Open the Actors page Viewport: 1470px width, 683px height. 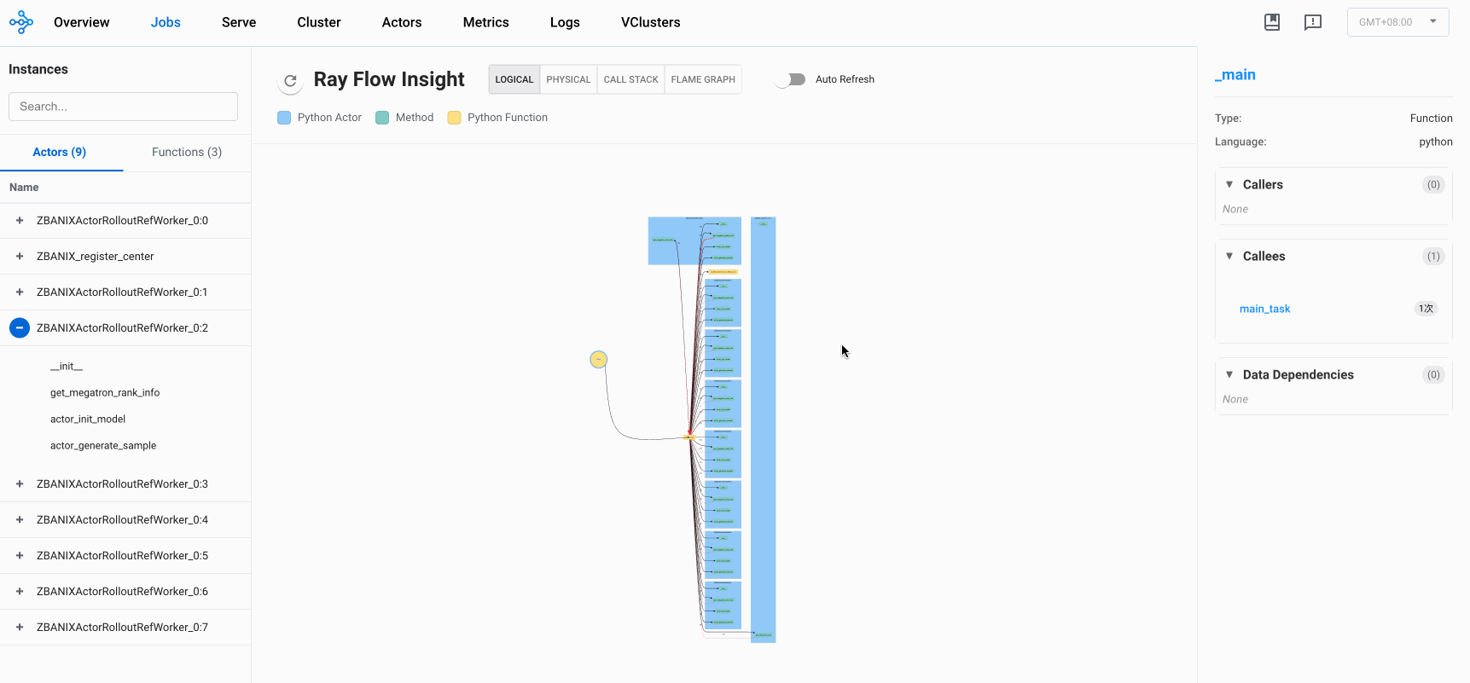[x=402, y=22]
